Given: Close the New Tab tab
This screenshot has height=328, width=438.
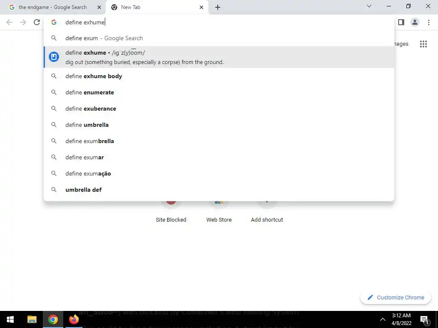Looking at the screenshot, I should click(201, 8).
